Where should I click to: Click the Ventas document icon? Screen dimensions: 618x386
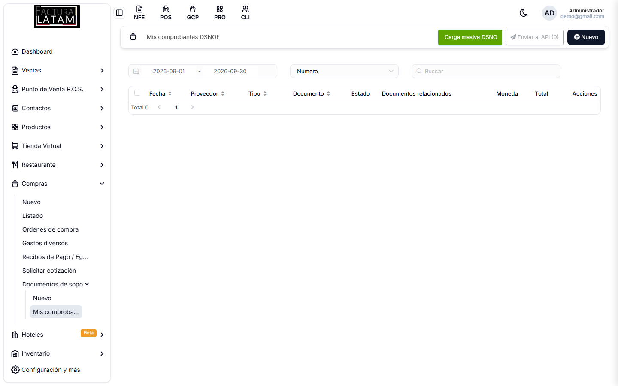coord(15,71)
